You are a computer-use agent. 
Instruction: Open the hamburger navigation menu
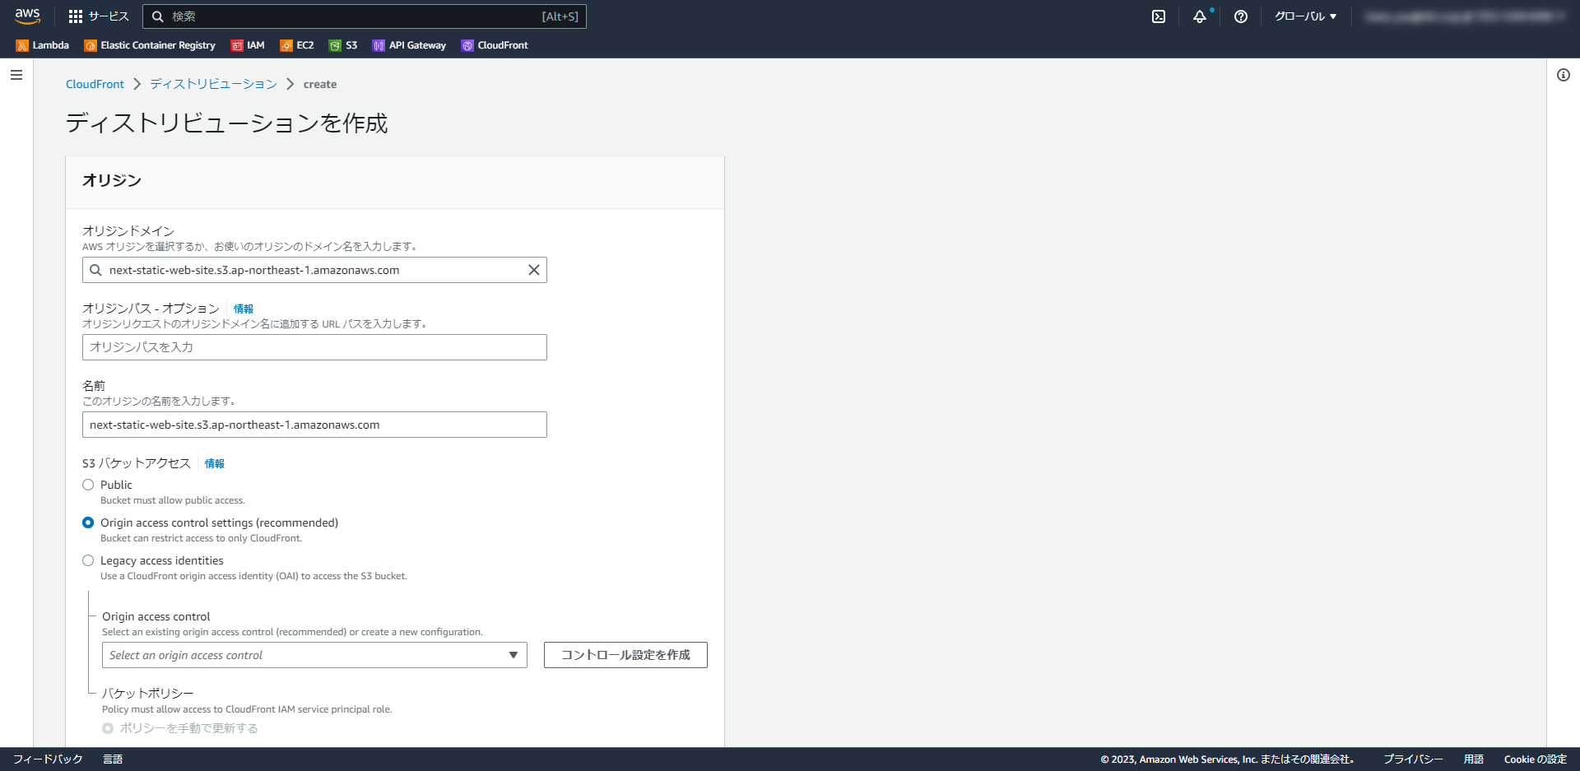pyautogui.click(x=16, y=74)
